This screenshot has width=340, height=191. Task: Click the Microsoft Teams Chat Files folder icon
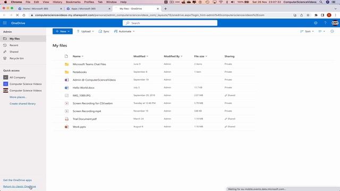(x=66, y=64)
